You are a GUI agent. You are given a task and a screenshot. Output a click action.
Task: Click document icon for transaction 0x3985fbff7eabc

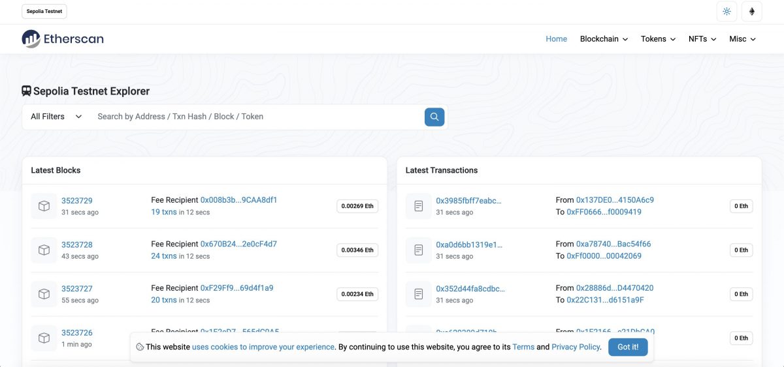click(x=419, y=206)
